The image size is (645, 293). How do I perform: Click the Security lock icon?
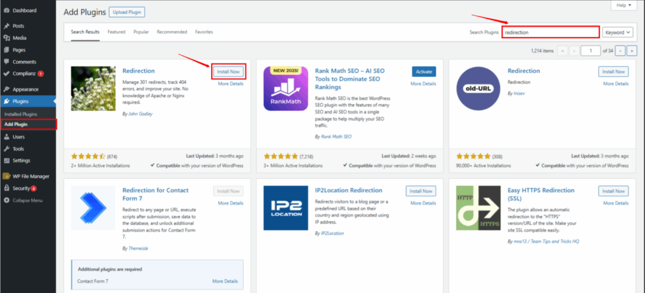(x=6, y=188)
